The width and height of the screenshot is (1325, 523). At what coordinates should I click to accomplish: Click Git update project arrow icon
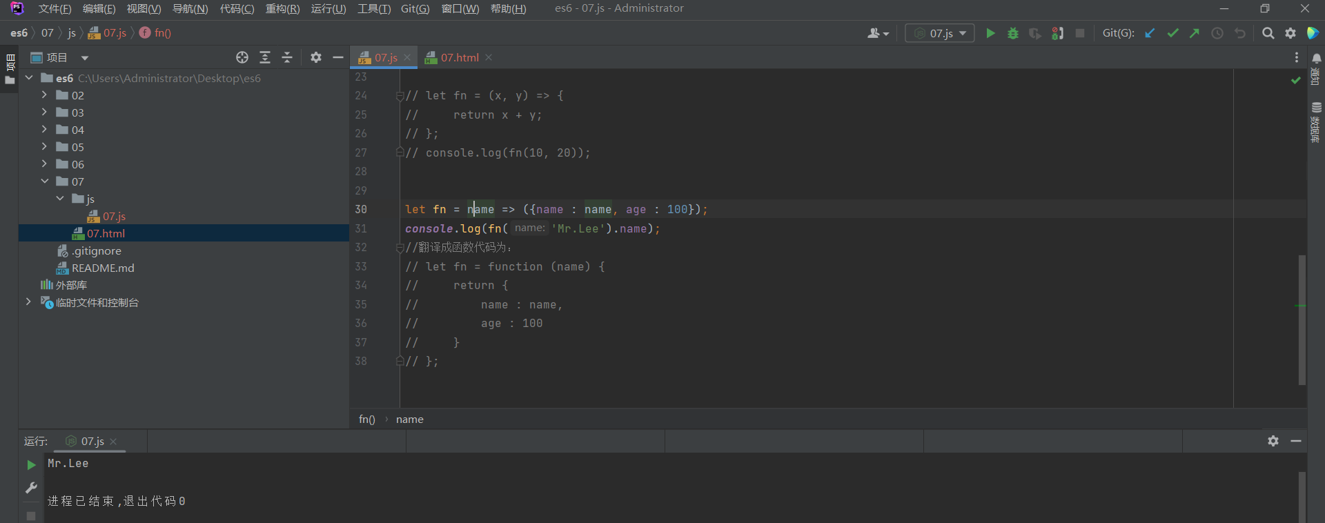[1150, 33]
